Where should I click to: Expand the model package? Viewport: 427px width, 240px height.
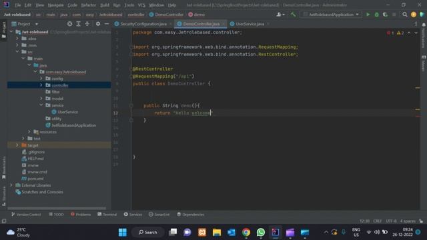tap(41, 99)
